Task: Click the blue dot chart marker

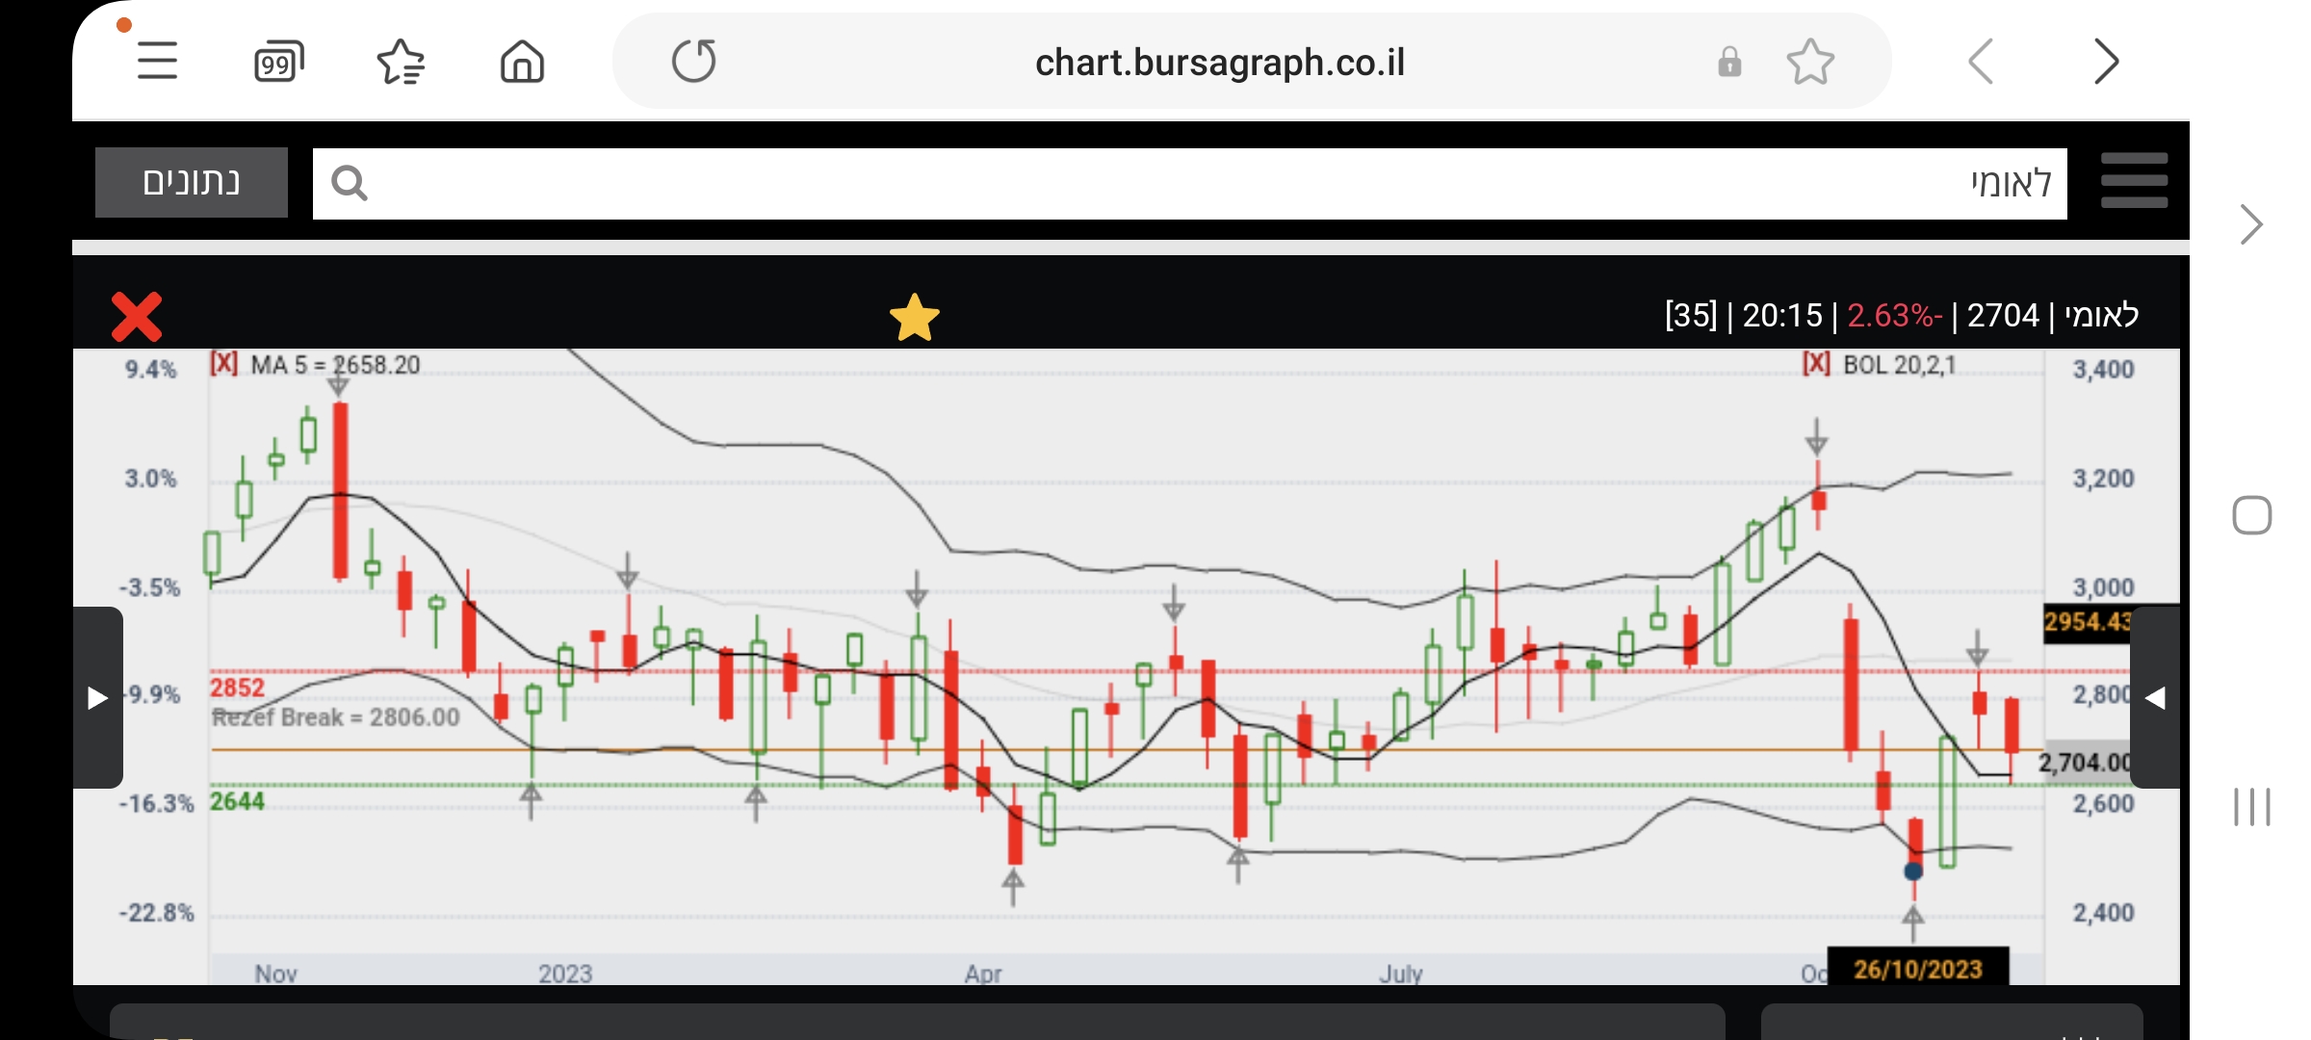Action: pyautogui.click(x=1913, y=871)
